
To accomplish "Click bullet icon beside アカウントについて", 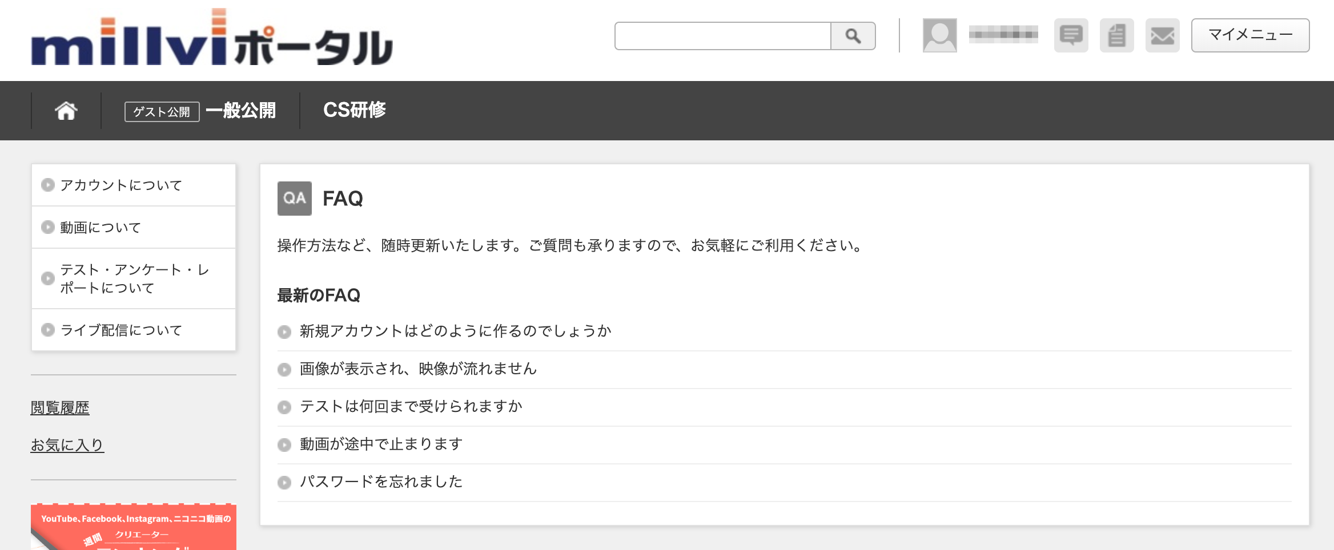I will point(48,185).
